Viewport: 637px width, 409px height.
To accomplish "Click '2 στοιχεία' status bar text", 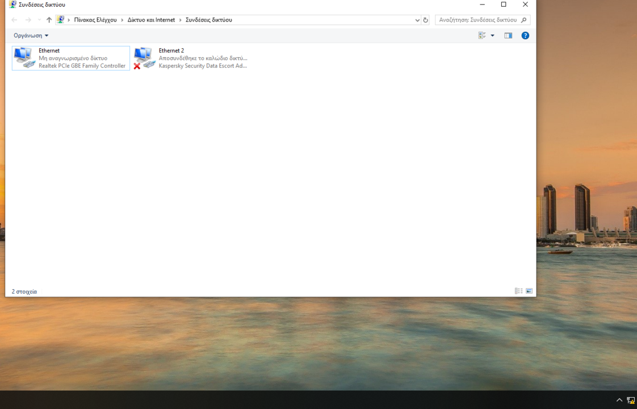I will (x=24, y=291).
